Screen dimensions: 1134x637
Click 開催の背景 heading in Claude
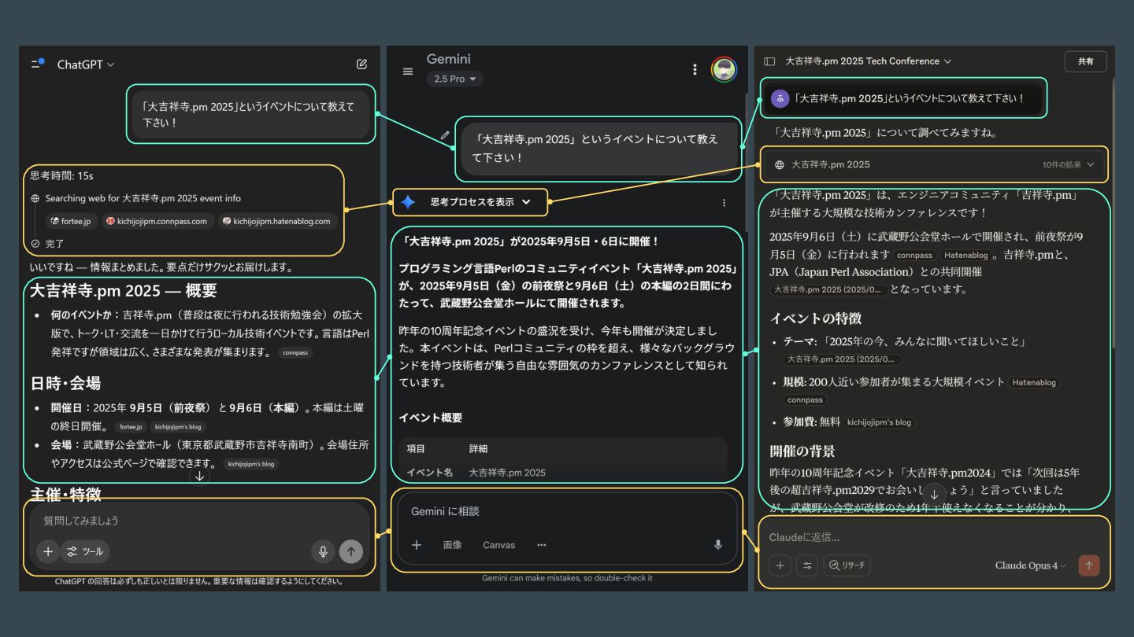[x=802, y=451]
